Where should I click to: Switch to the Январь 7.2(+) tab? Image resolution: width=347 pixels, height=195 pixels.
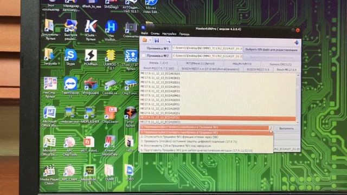[x=159, y=63]
